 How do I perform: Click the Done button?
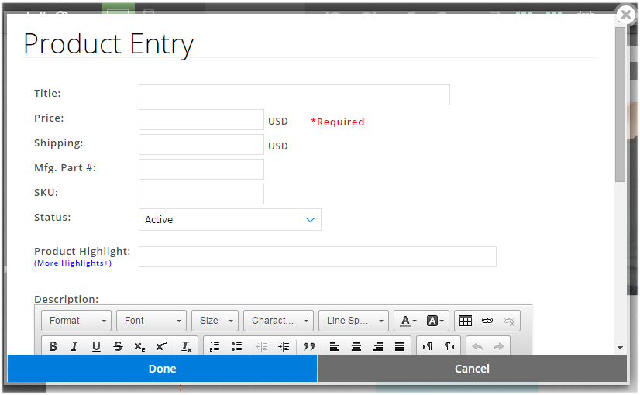[163, 369]
